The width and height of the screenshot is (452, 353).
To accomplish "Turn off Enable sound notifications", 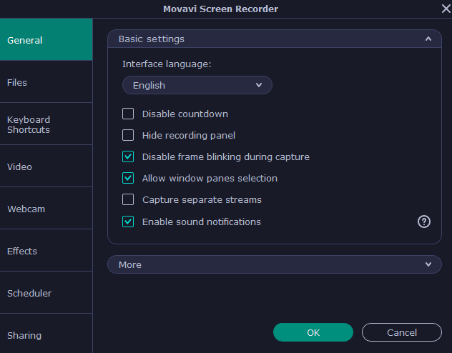I will tap(128, 222).
